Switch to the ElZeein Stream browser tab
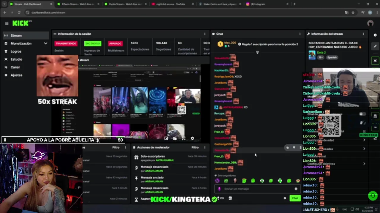The width and height of the screenshot is (380, 213). pyautogui.click(x=77, y=4)
